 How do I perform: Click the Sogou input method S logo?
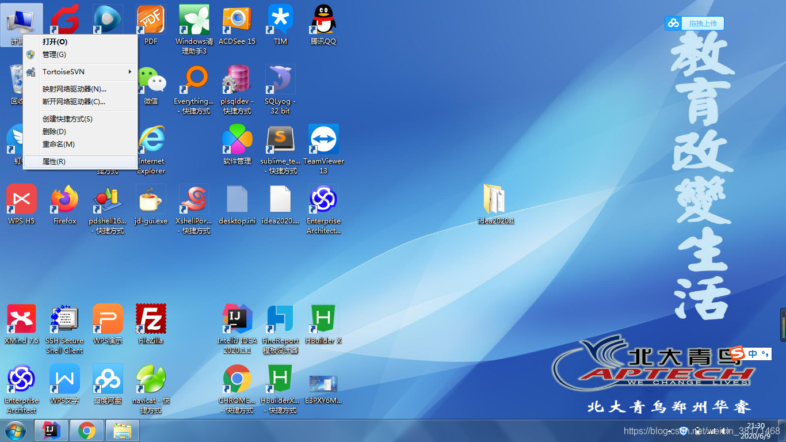(x=738, y=353)
